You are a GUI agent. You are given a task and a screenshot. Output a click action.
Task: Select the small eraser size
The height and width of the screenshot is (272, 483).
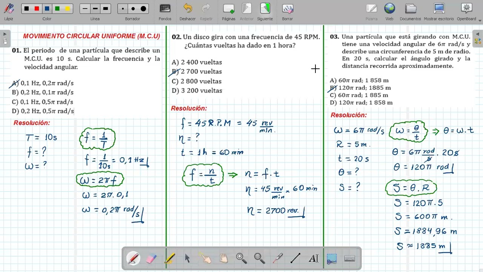123,9
